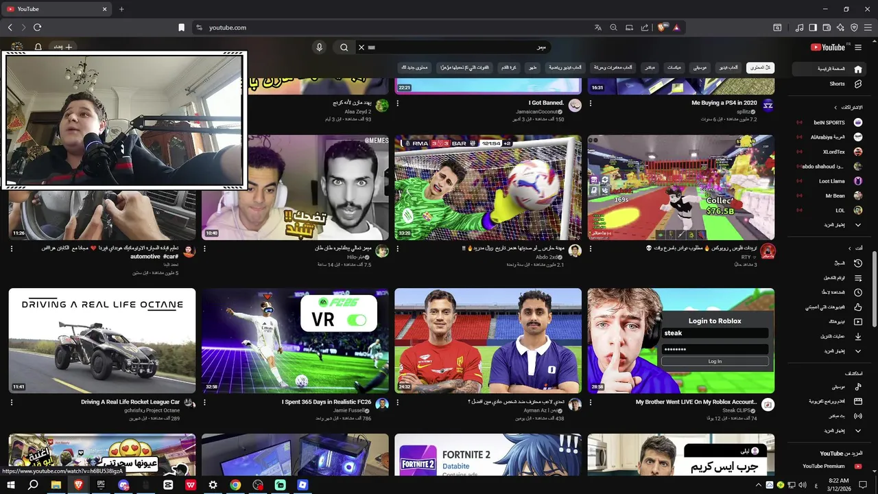
Task: Open the FC26 VR video thumbnail
Action: coord(295,340)
